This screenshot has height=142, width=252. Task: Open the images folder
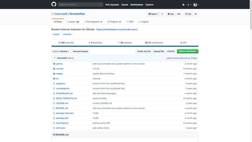pyautogui.click(x=59, y=74)
